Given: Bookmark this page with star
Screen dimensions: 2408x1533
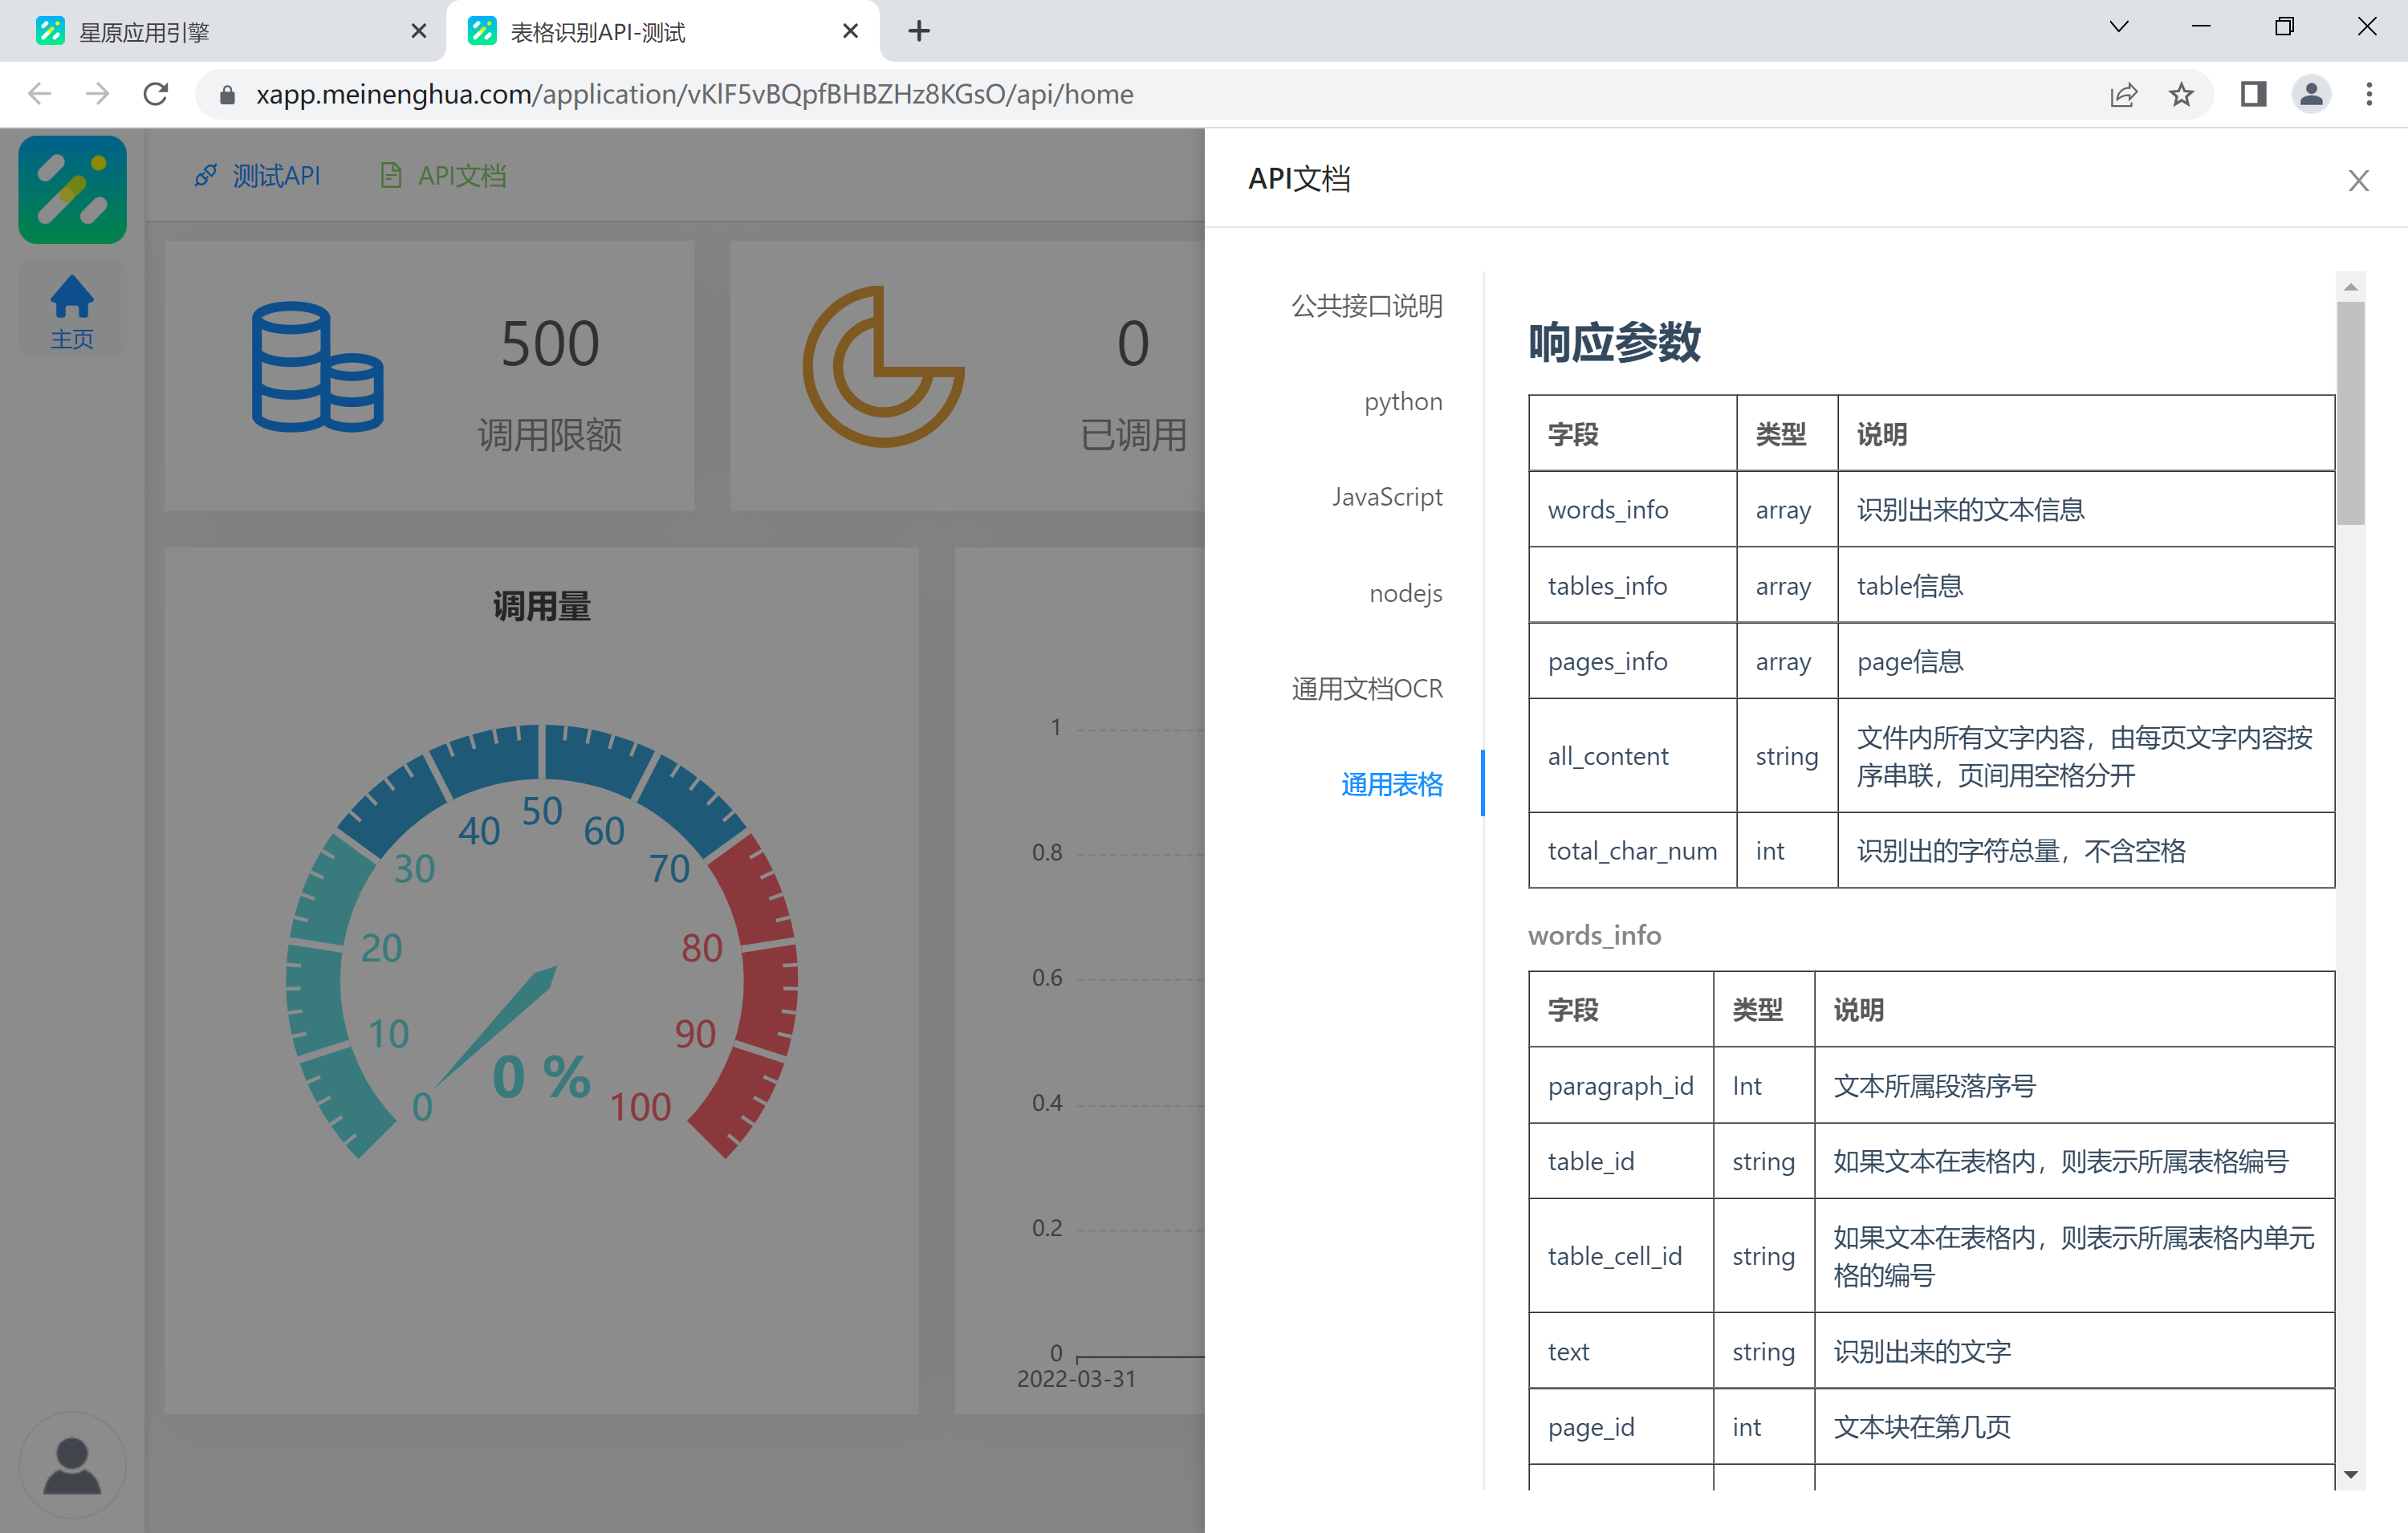Looking at the screenshot, I should pyautogui.click(x=2181, y=94).
